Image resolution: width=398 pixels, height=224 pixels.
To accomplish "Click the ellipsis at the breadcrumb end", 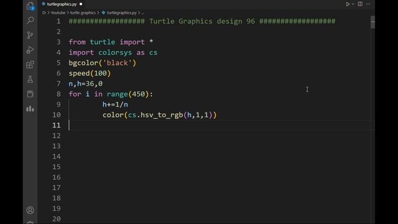I will pos(142,12).
